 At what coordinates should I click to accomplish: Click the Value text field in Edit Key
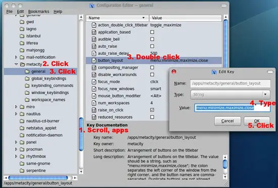pyautogui.click(x=233, y=108)
